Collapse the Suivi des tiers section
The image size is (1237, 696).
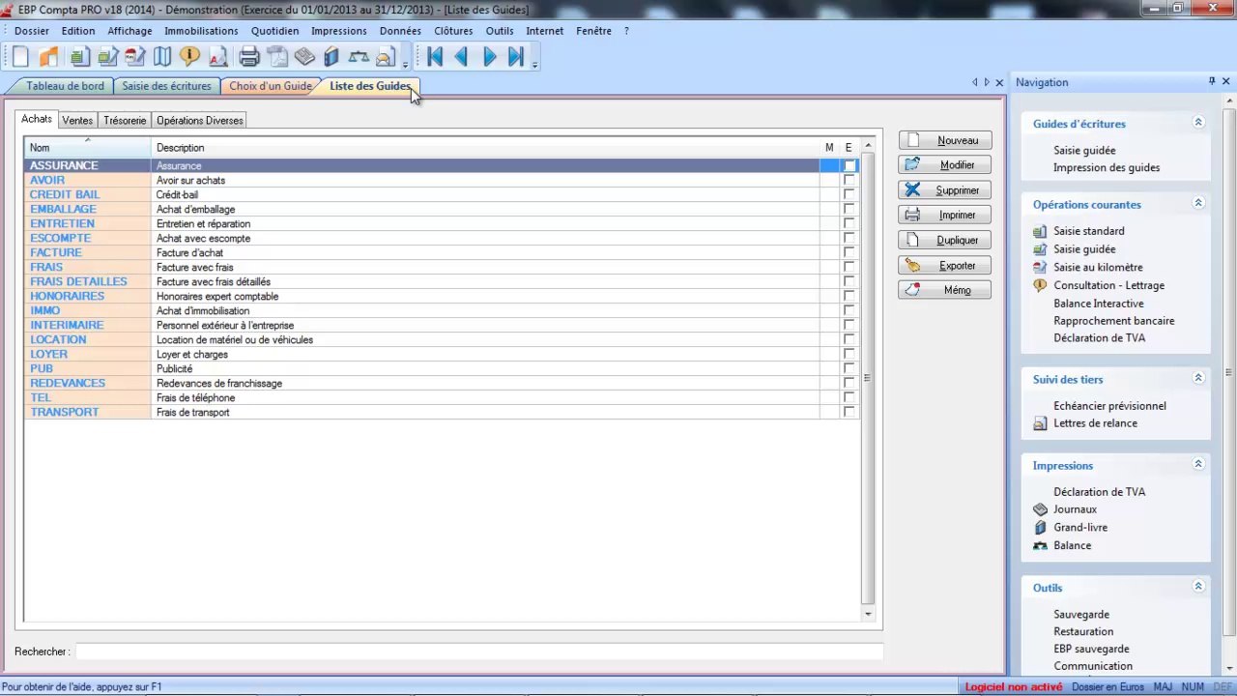(1198, 379)
